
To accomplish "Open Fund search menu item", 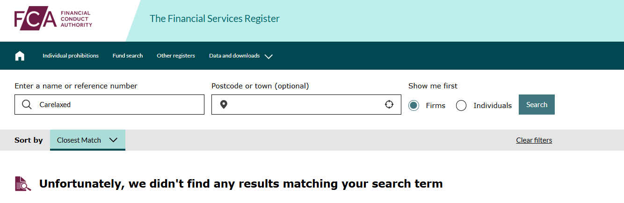I will pyautogui.click(x=128, y=56).
